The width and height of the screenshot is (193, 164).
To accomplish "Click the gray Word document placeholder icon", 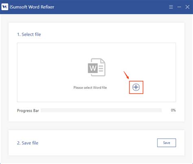I will (96, 67).
